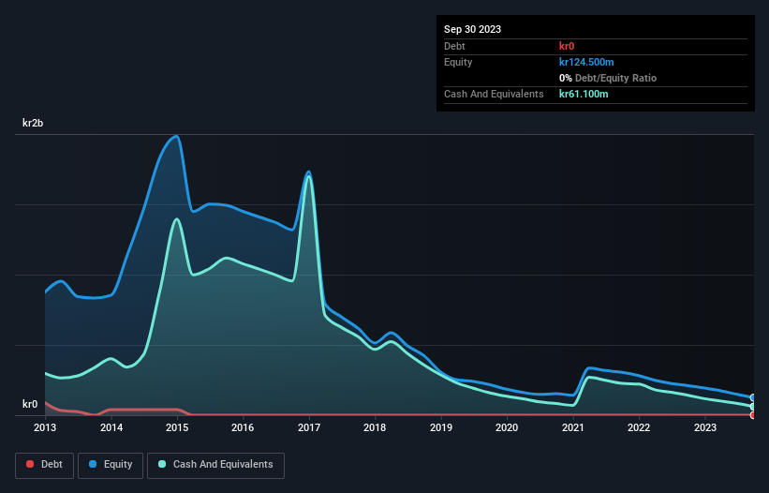Toggle the Equity series legend button
Viewport: 769px width, 493px height.
point(111,465)
